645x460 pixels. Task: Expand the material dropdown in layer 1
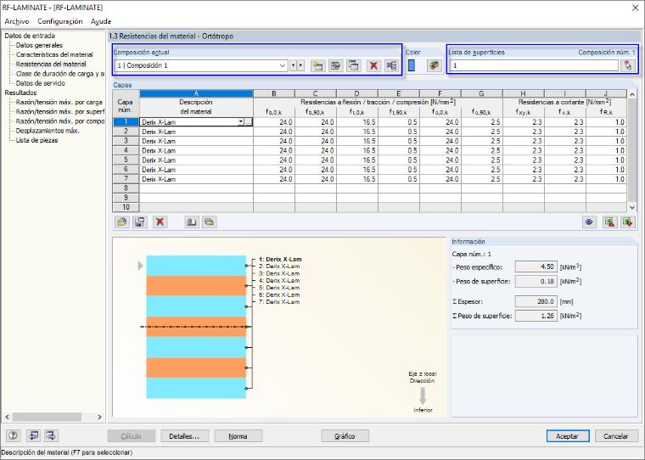click(x=241, y=122)
